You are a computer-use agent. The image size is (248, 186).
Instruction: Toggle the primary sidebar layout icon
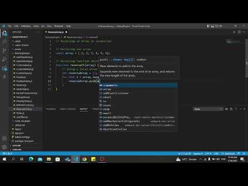(x=209, y=26)
